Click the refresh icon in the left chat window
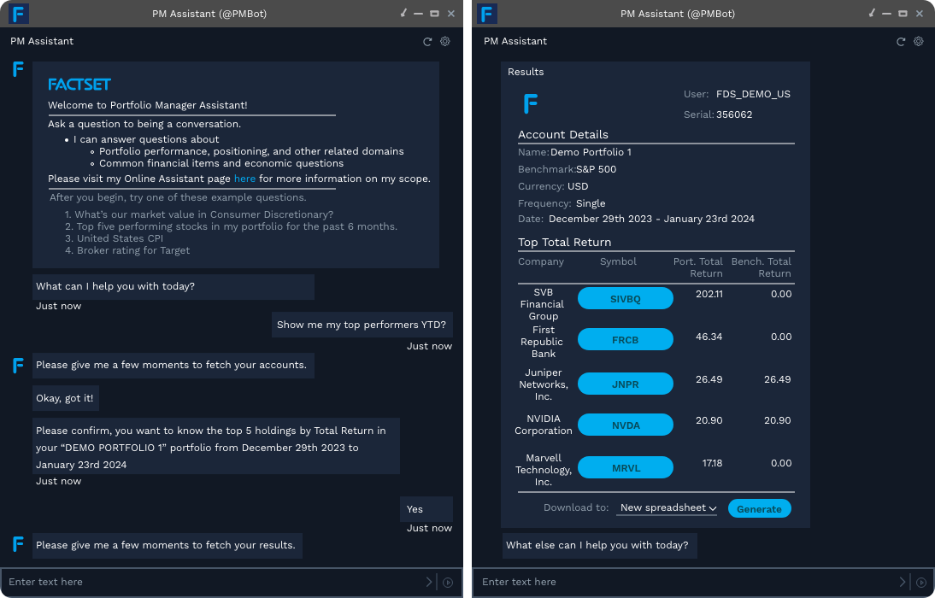The width and height of the screenshot is (935, 598). click(x=427, y=41)
